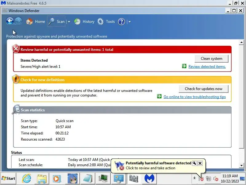Open History via the clock icon

click(77, 22)
